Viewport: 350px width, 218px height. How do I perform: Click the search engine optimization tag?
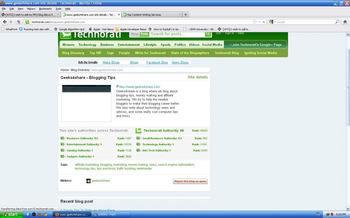[x=176, y=164]
